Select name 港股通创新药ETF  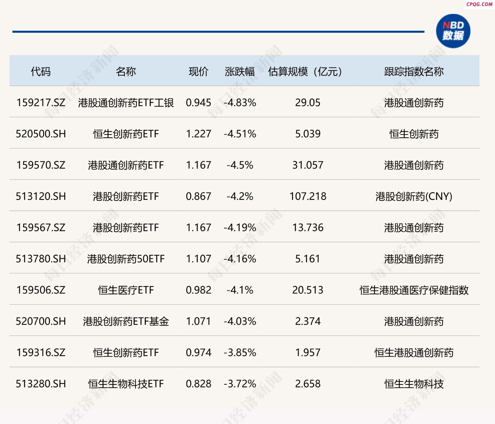pos(126,165)
